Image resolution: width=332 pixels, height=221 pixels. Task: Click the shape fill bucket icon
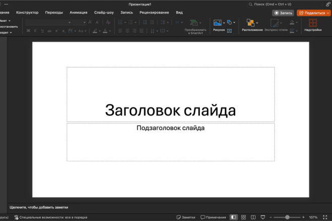coord(292,22)
